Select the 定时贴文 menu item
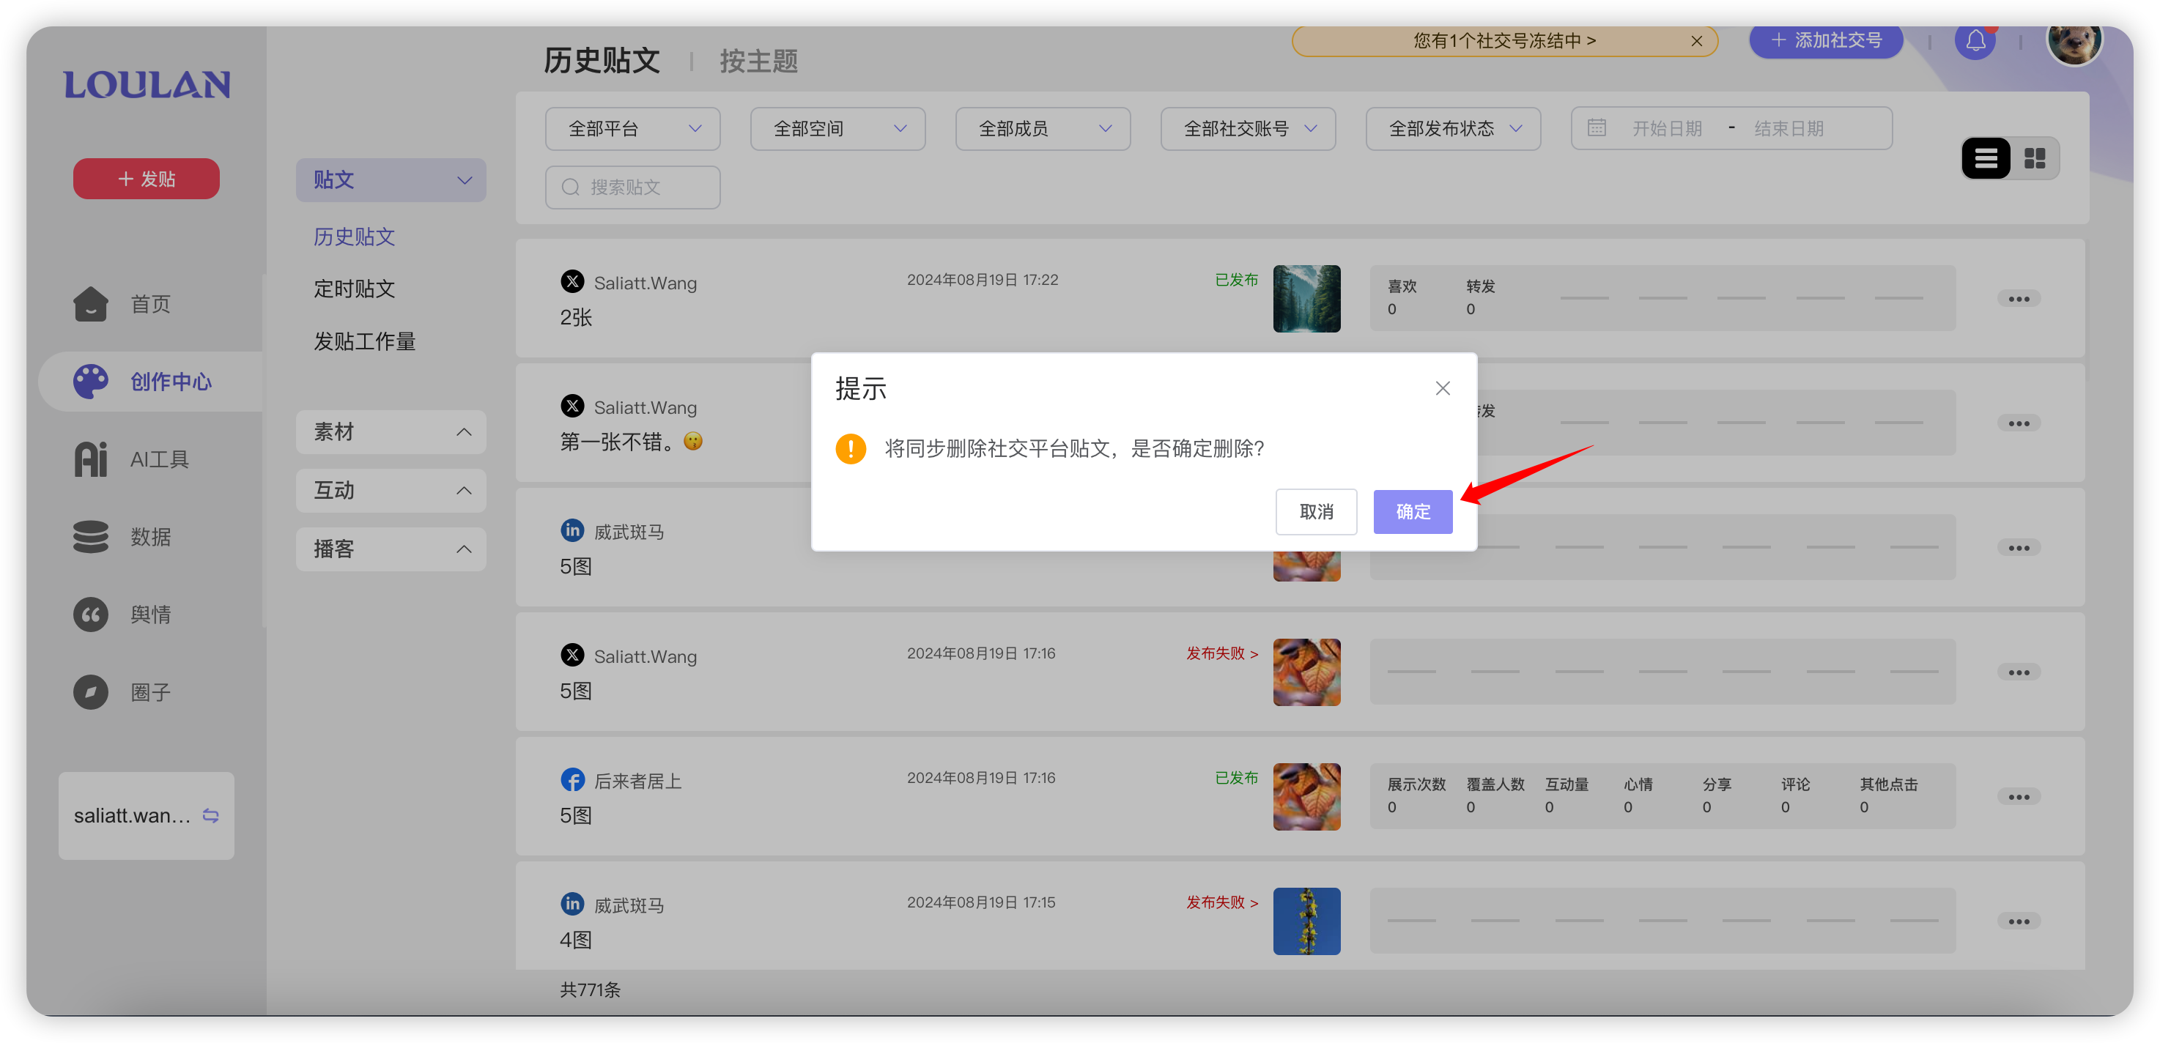This screenshot has height=1043, width=2160. click(354, 289)
